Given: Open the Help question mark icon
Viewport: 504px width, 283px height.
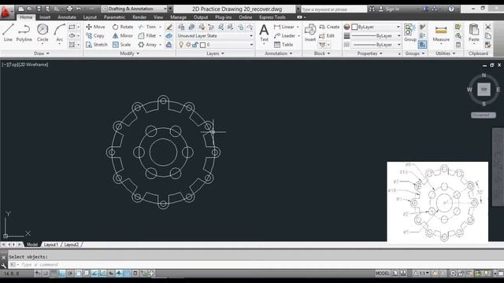Looking at the screenshot, I should (451, 9).
